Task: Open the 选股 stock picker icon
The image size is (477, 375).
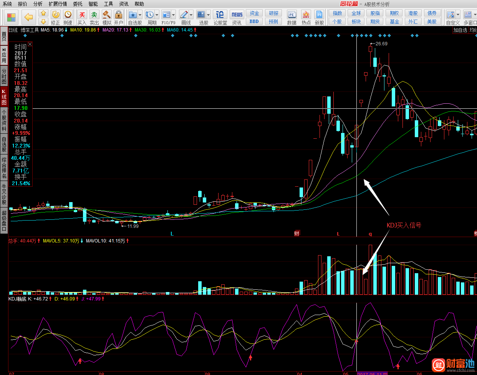Action: point(201,15)
